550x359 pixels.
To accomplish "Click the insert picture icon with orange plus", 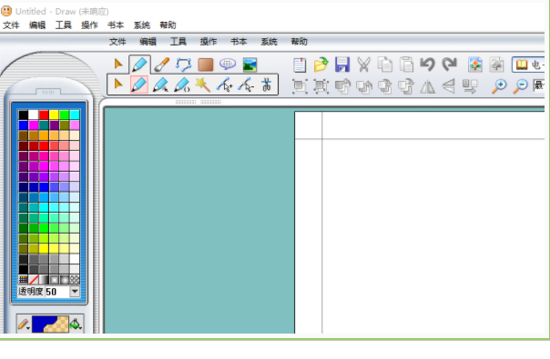I will (x=475, y=65).
